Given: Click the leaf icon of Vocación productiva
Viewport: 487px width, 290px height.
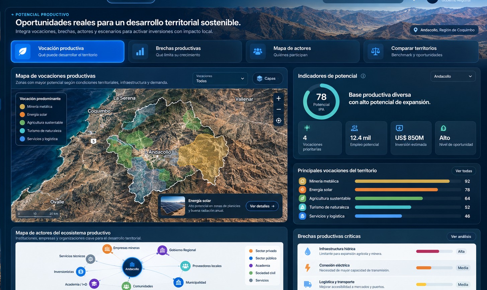Looking at the screenshot, I should click(x=23, y=52).
